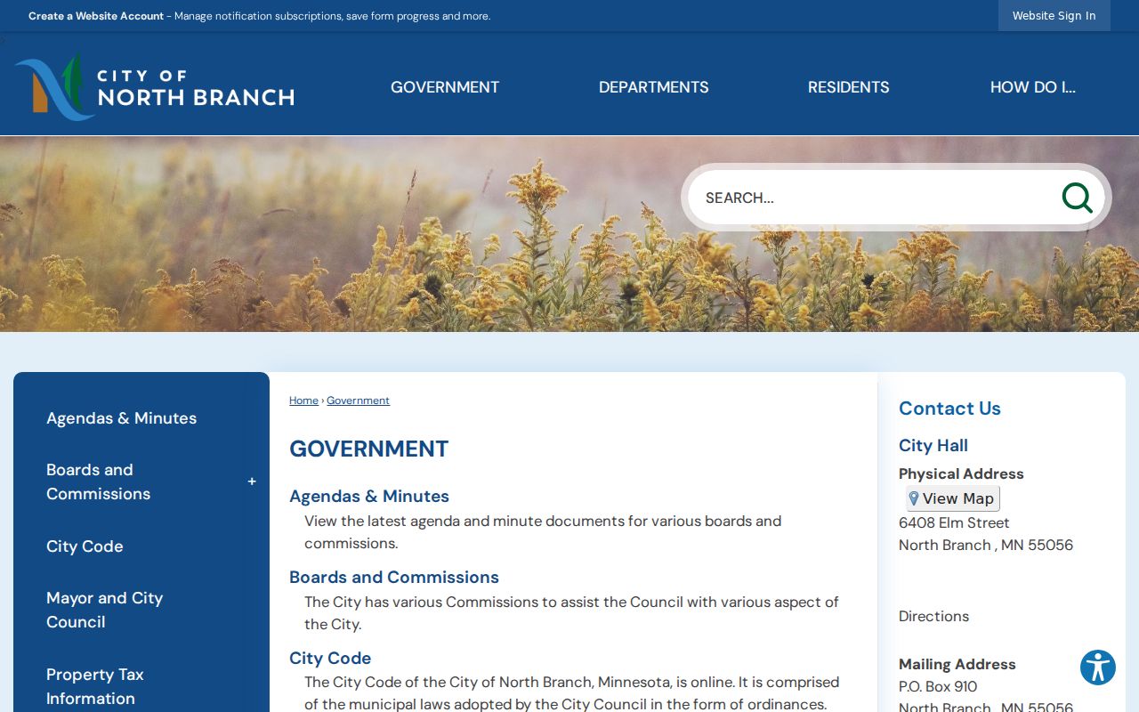
Task: Click the magnifying glass search icon
Action: [1077, 198]
